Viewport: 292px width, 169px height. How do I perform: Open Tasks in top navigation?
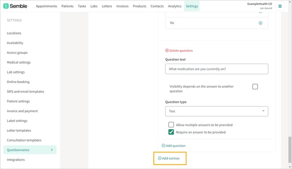(82, 6)
